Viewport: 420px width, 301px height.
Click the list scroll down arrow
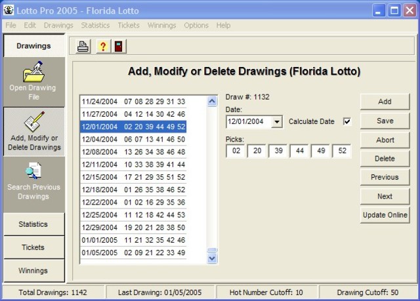click(212, 258)
